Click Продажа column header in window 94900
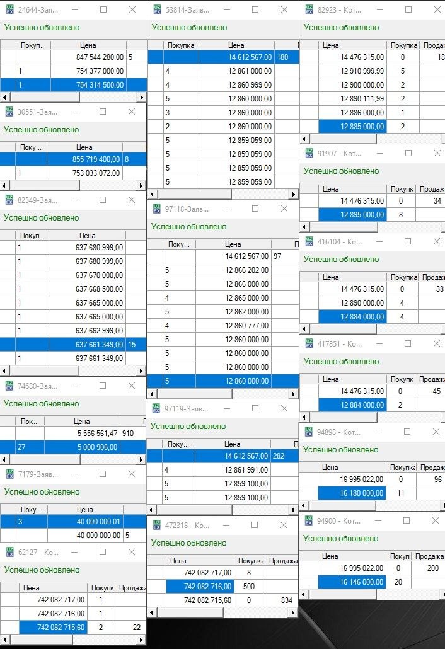This screenshot has width=445, height=649. [x=429, y=556]
